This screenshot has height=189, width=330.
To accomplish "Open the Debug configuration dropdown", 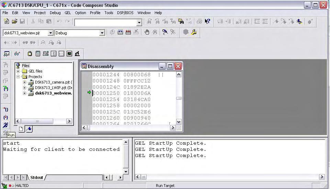I will 102,33.
